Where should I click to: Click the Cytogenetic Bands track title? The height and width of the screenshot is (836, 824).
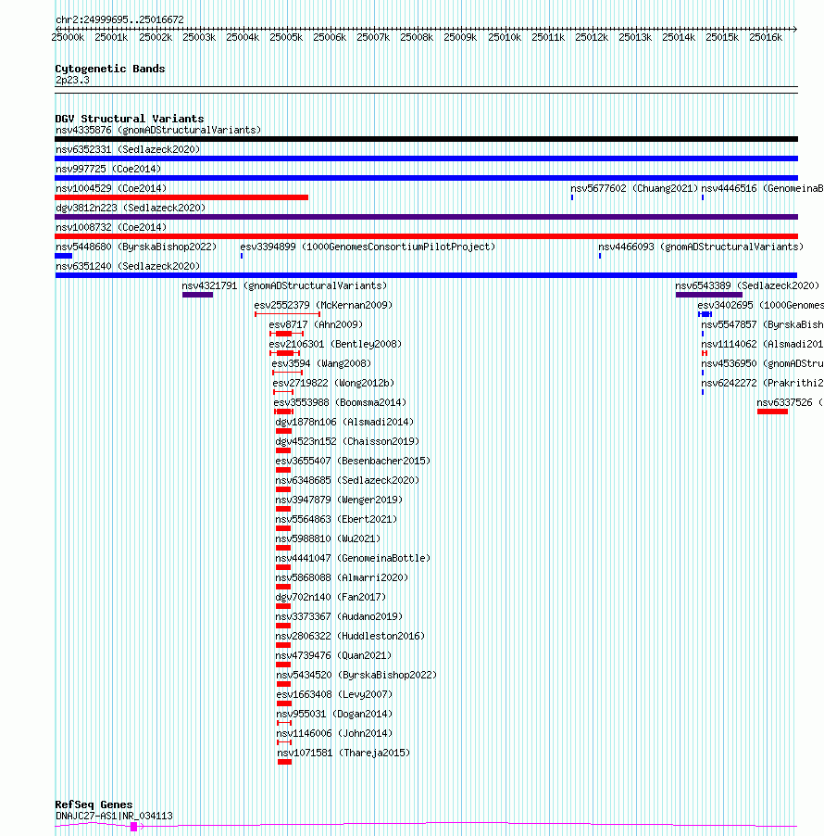coord(110,69)
